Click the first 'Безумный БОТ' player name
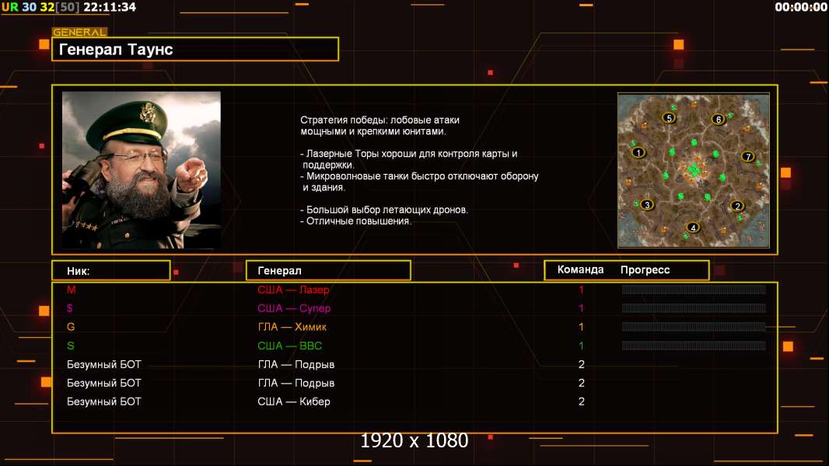This screenshot has width=829, height=466. pos(104,364)
